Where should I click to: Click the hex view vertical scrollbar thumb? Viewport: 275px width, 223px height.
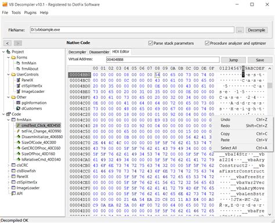[270, 85]
